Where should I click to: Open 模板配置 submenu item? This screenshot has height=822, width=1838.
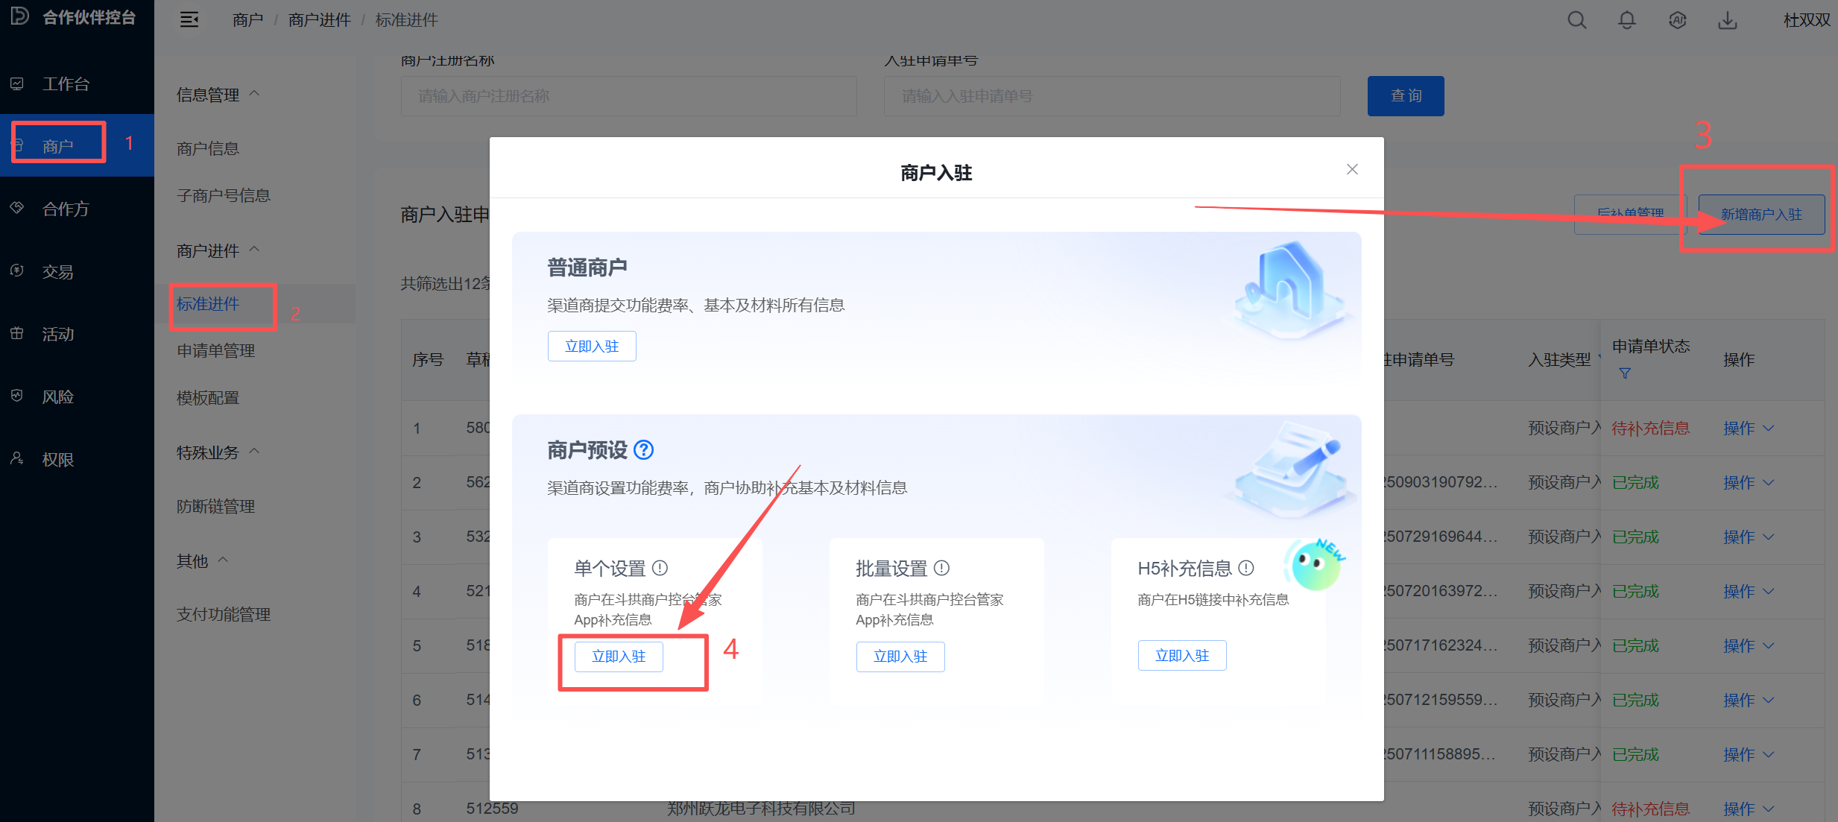pyautogui.click(x=208, y=398)
